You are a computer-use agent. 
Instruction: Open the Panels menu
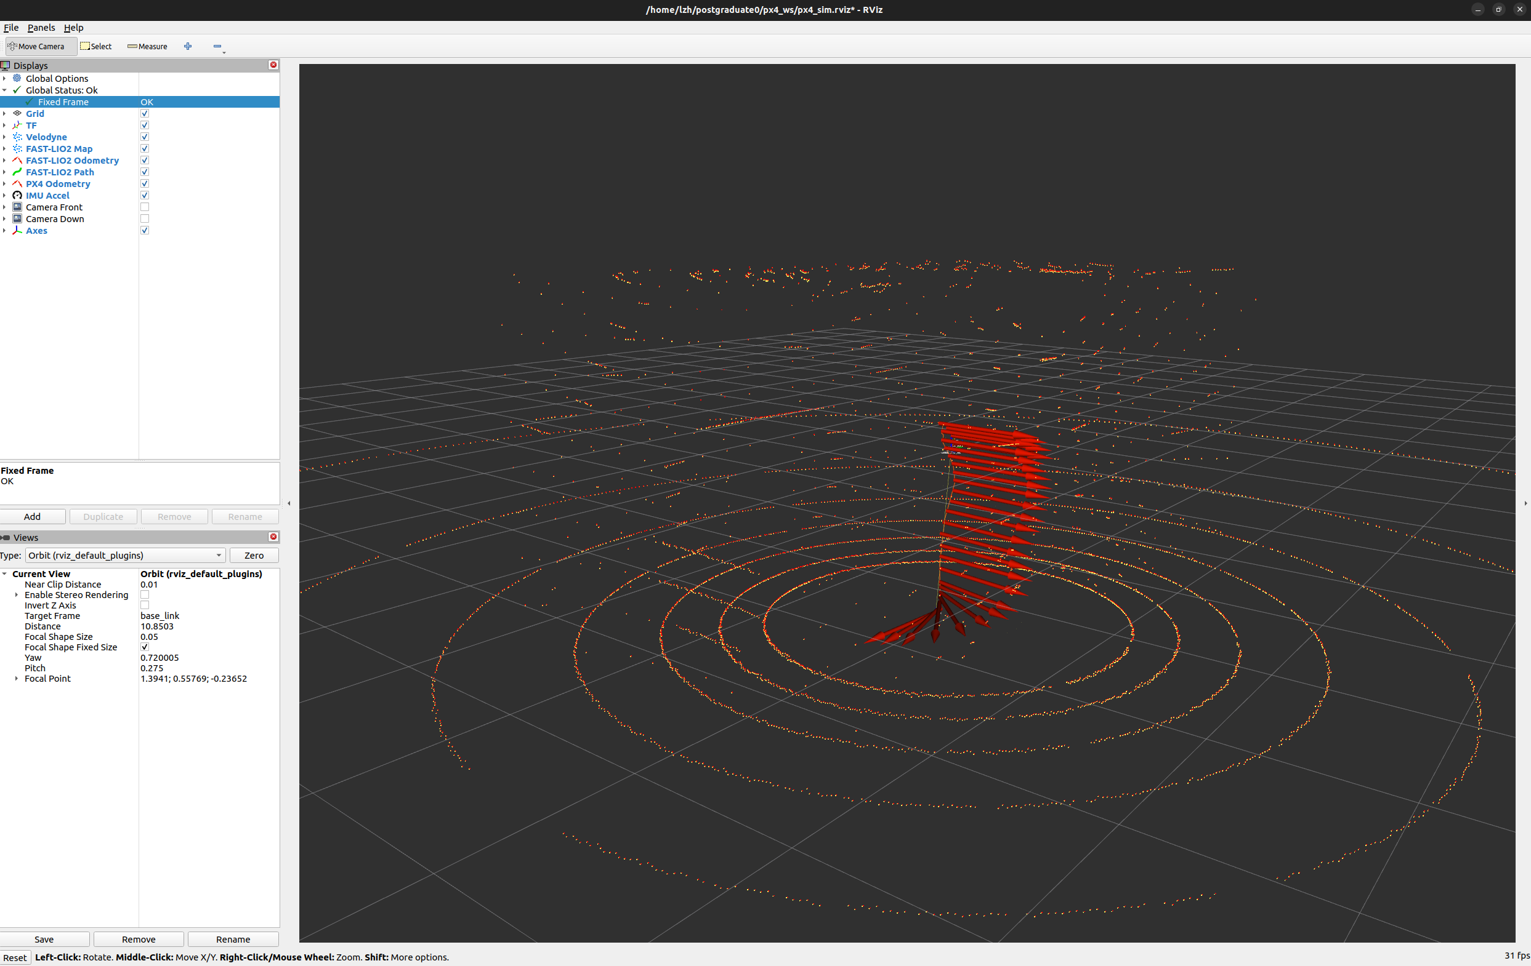point(41,27)
